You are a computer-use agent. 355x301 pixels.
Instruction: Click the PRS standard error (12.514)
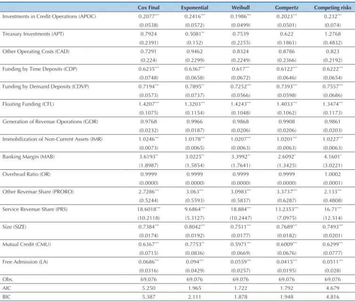(332, 218)
